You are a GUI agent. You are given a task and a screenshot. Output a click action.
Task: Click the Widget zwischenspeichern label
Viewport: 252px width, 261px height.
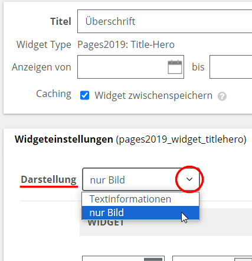coord(153,96)
